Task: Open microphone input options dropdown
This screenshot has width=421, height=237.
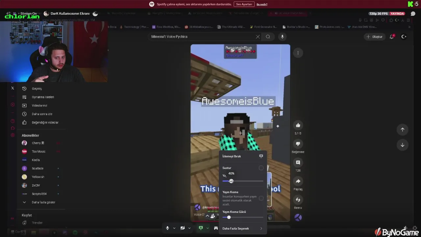Action: 174,228
